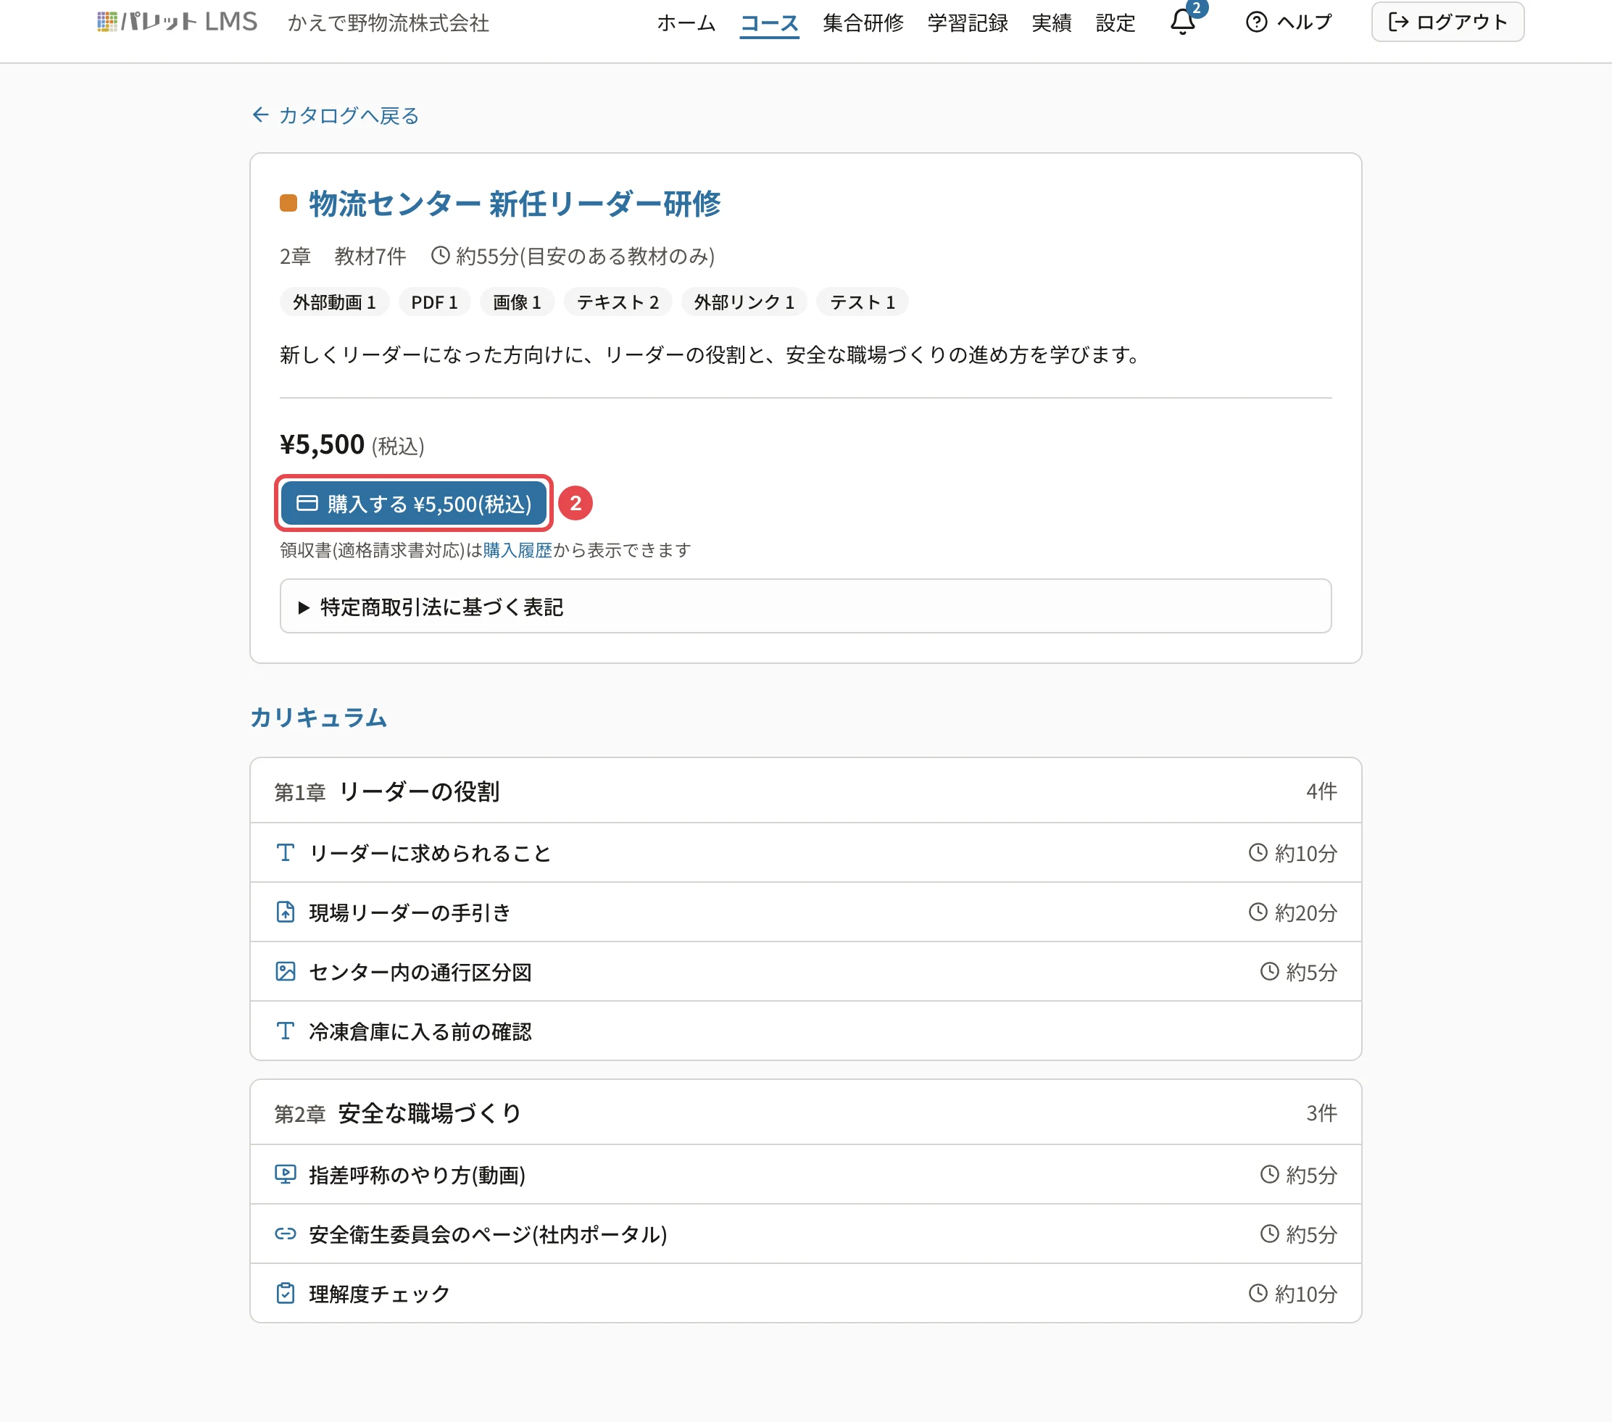
Task: Click the clock icon next to 約55分
Action: 440,256
